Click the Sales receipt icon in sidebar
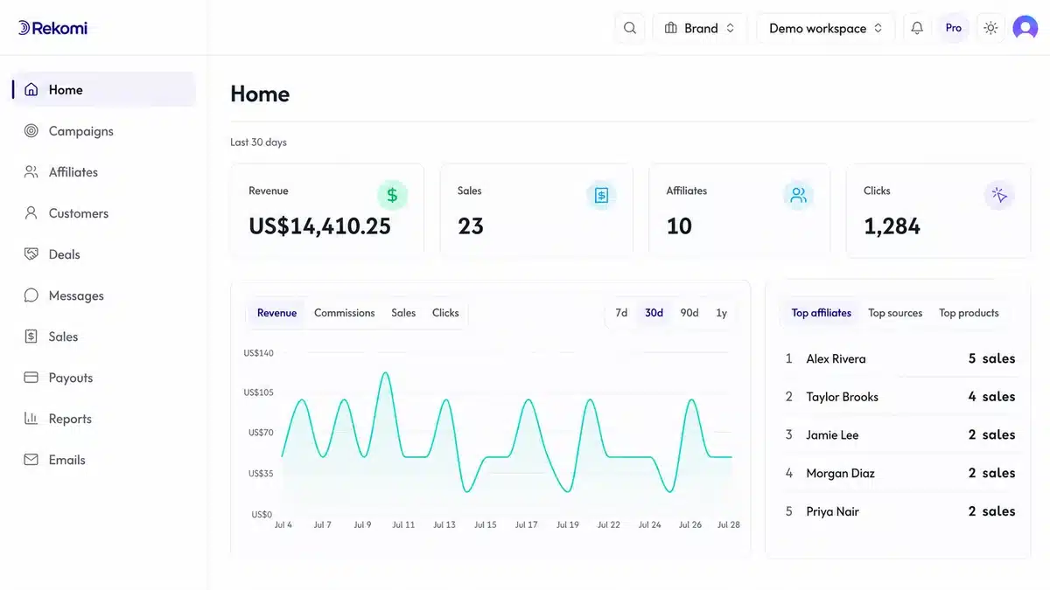 click(x=31, y=337)
